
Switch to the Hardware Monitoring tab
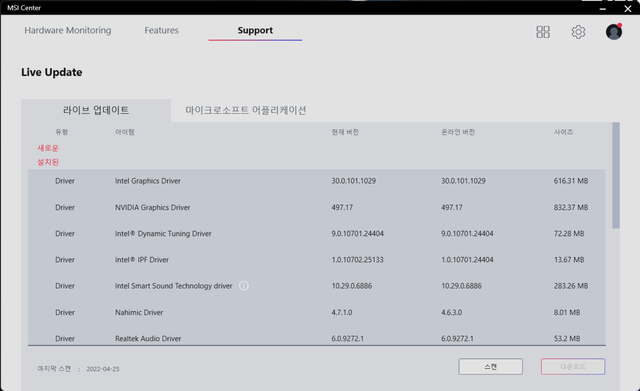pos(68,30)
